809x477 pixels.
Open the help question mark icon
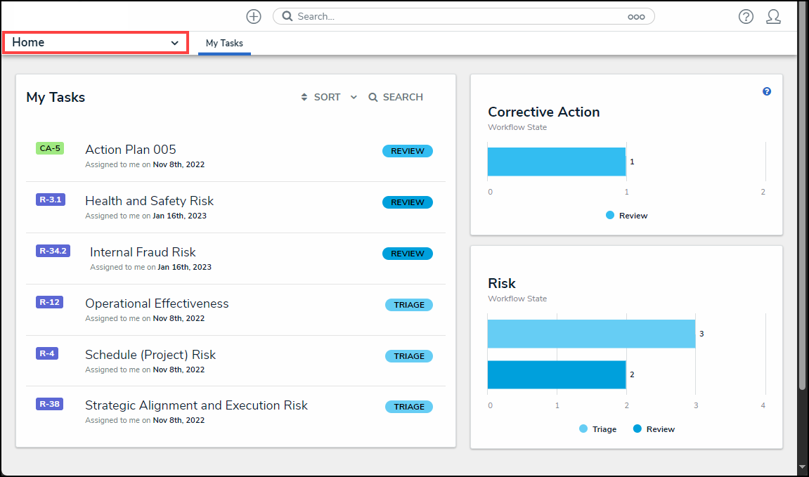[x=746, y=17]
